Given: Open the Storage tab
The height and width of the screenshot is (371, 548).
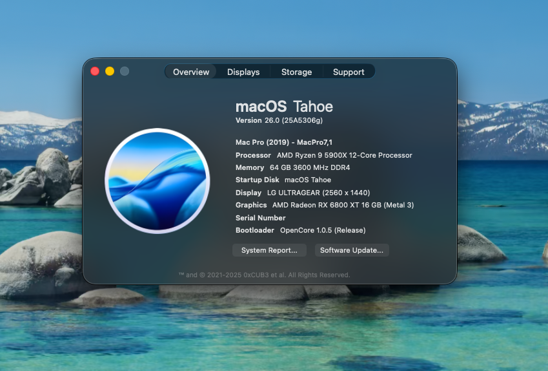Looking at the screenshot, I should (296, 72).
